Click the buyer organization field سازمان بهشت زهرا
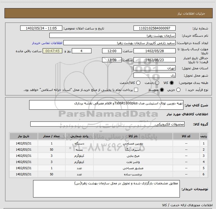The image size is (216, 209). (112, 36)
